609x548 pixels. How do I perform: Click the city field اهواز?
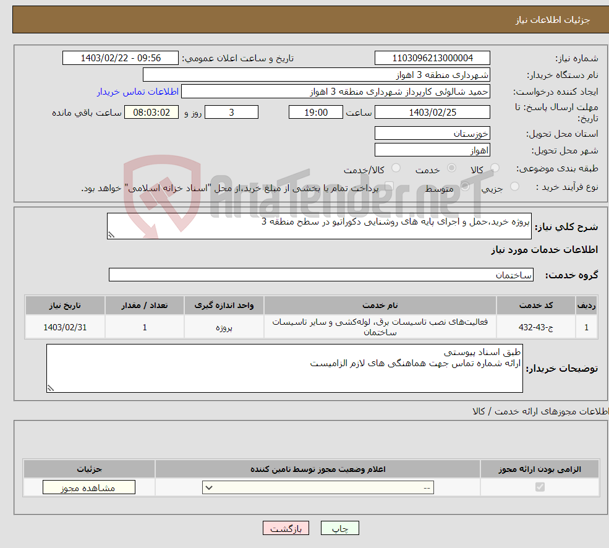pos(432,150)
